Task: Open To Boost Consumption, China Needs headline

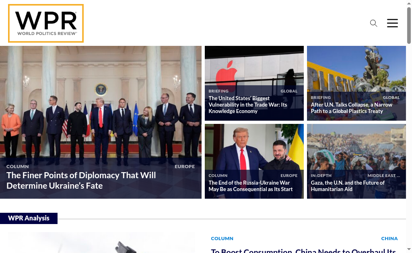Action: click(303, 251)
